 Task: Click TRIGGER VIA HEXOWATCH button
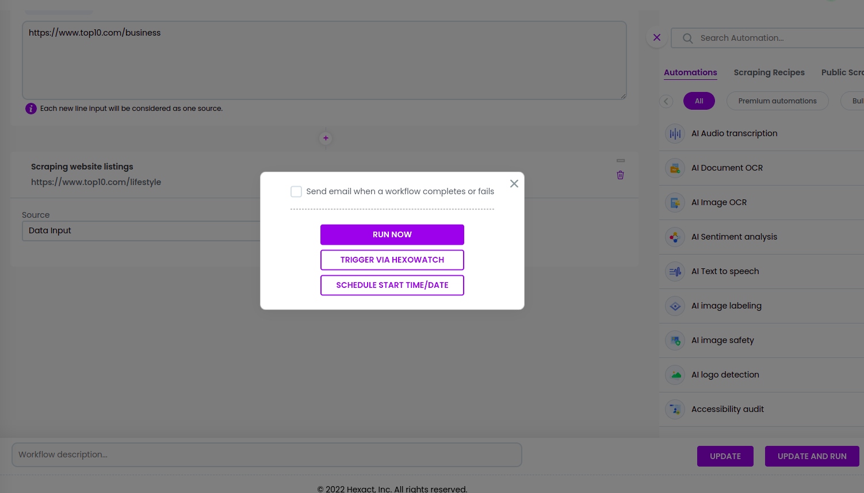point(392,260)
